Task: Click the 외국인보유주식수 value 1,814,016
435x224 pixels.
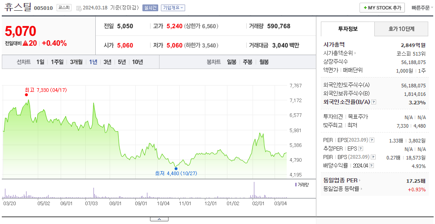Action: (415, 94)
